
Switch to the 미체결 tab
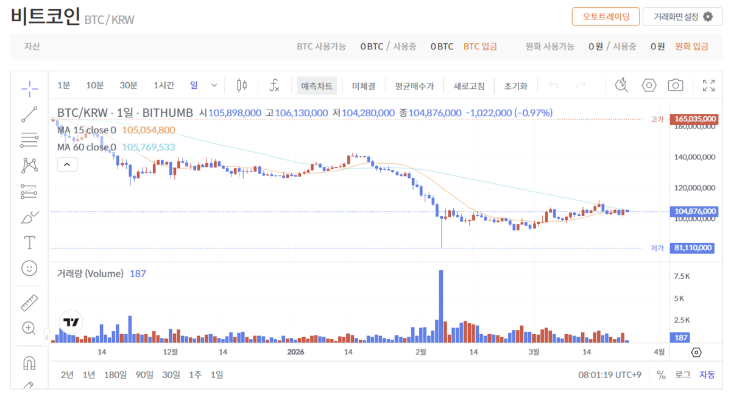(x=363, y=85)
